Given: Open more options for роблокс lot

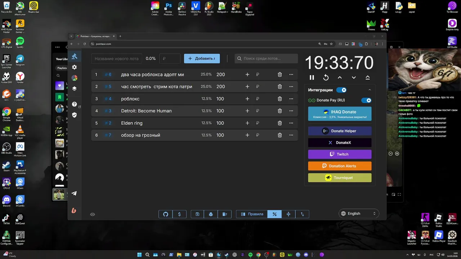Looking at the screenshot, I should click(291, 99).
